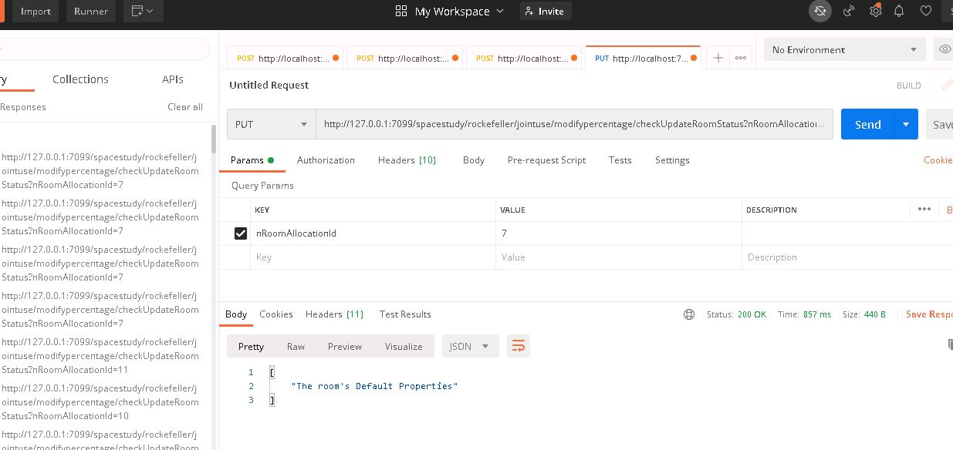Click the value 7 cell for nRoomAllocationId
This screenshot has height=450, width=953.
[619, 233]
